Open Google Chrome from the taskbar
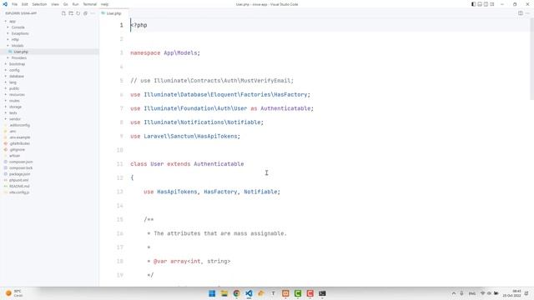The width and height of the screenshot is (534, 300). [236, 293]
